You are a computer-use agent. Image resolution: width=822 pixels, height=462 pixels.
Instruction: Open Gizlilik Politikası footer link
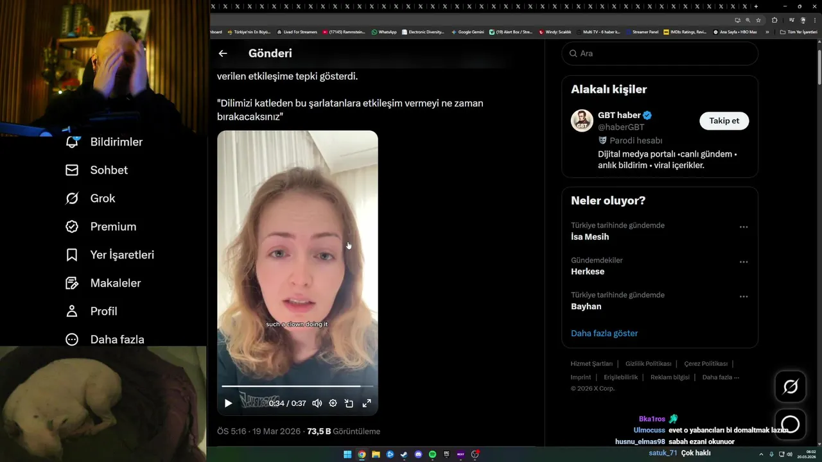[x=648, y=364]
